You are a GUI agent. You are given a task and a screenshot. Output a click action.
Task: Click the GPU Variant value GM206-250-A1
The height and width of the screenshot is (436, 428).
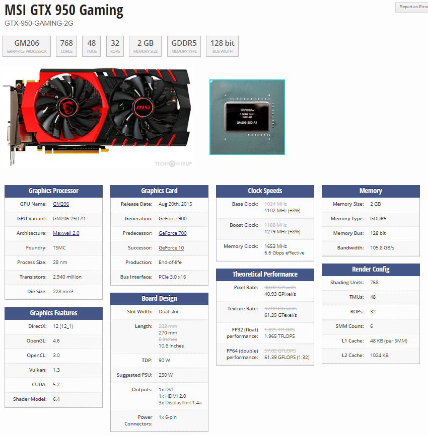pos(69,219)
